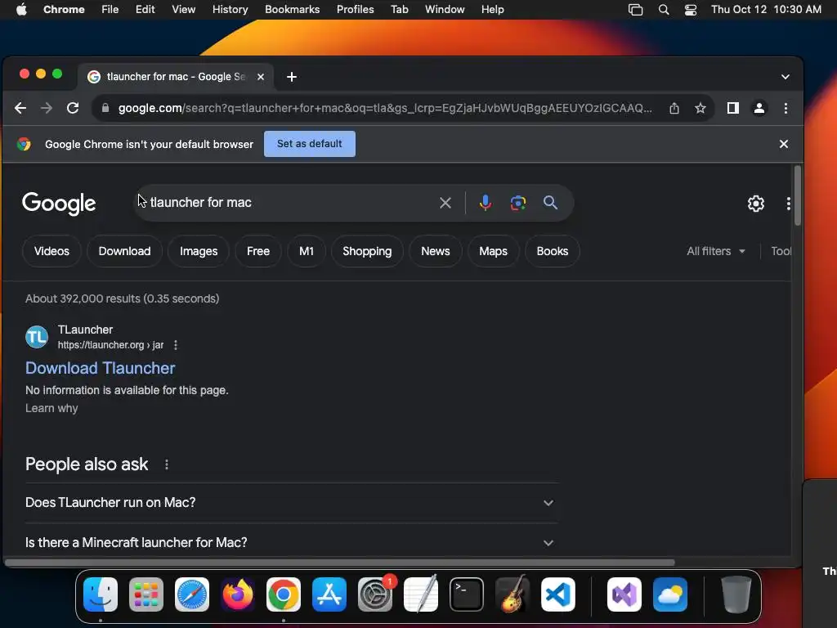Image resolution: width=837 pixels, height=628 pixels.
Task: Open the Window menu
Action: pos(445,10)
